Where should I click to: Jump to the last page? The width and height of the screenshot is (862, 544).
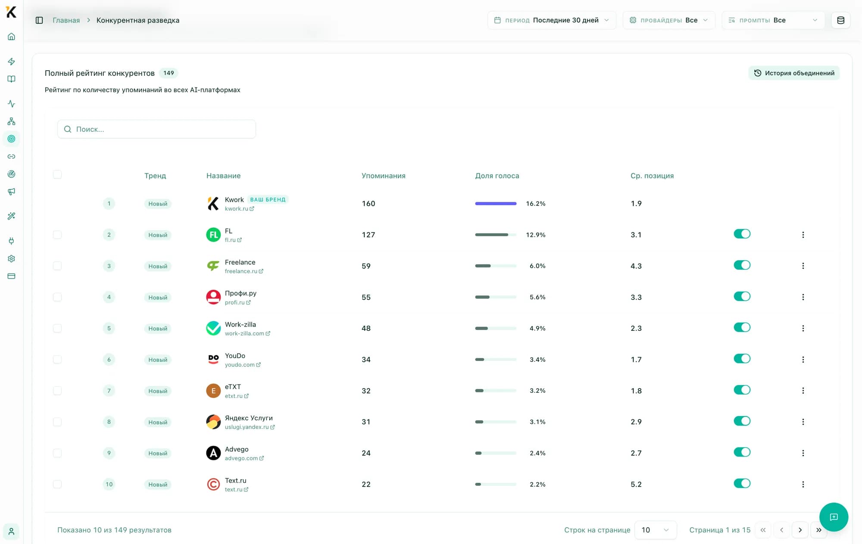(x=818, y=530)
